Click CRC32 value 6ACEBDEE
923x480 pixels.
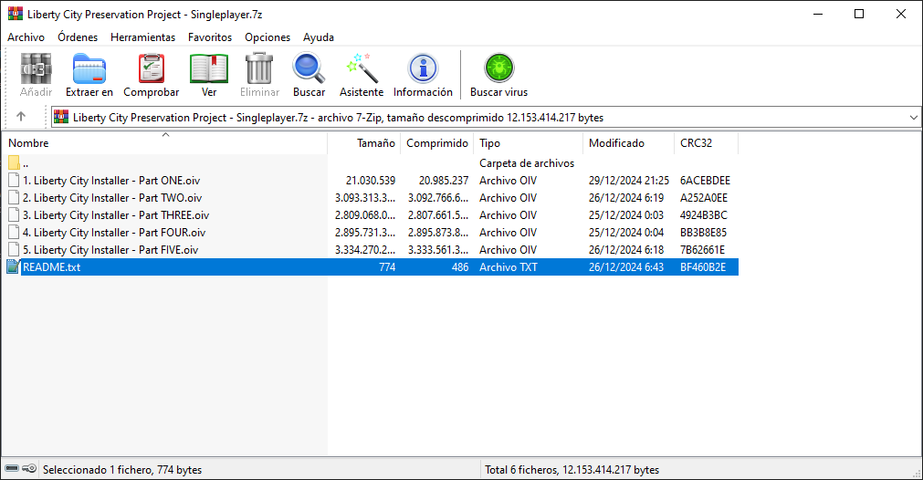click(x=705, y=181)
